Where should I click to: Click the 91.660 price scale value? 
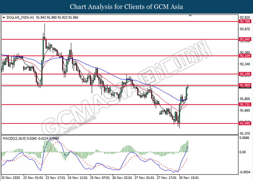[x=245, y=110]
